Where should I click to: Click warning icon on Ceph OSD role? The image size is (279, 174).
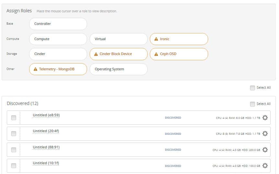click(156, 54)
